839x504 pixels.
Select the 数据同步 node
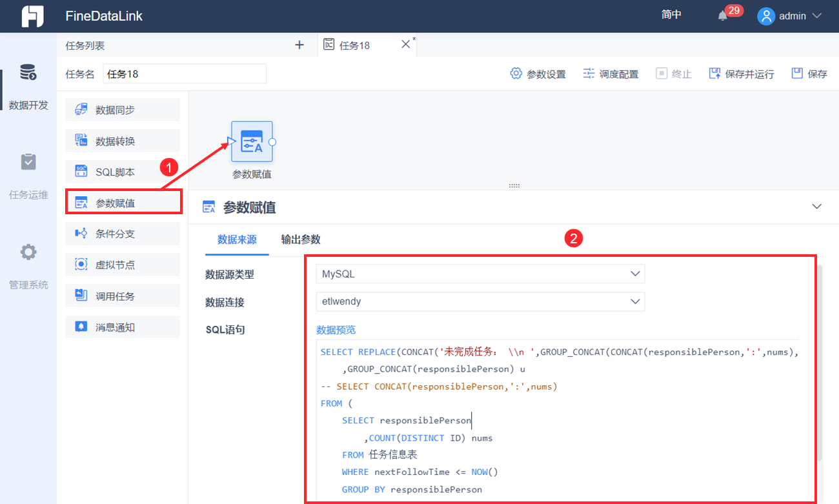click(123, 110)
